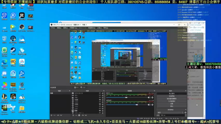Launch the Kugou music K icon
This screenshot has width=221, height=124.
(x=13, y=16)
